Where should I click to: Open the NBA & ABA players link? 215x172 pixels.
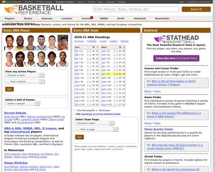coord(12,129)
